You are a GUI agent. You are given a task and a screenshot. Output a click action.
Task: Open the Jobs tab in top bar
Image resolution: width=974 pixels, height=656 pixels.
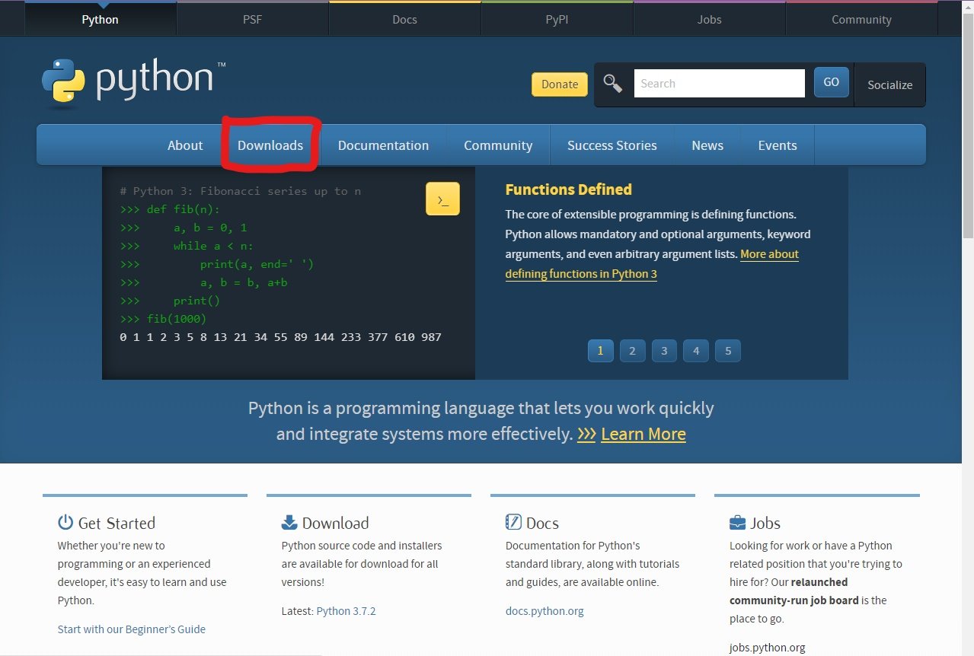[x=709, y=20]
